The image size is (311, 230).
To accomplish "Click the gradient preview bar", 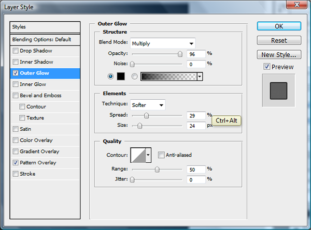I will tap(169, 76).
